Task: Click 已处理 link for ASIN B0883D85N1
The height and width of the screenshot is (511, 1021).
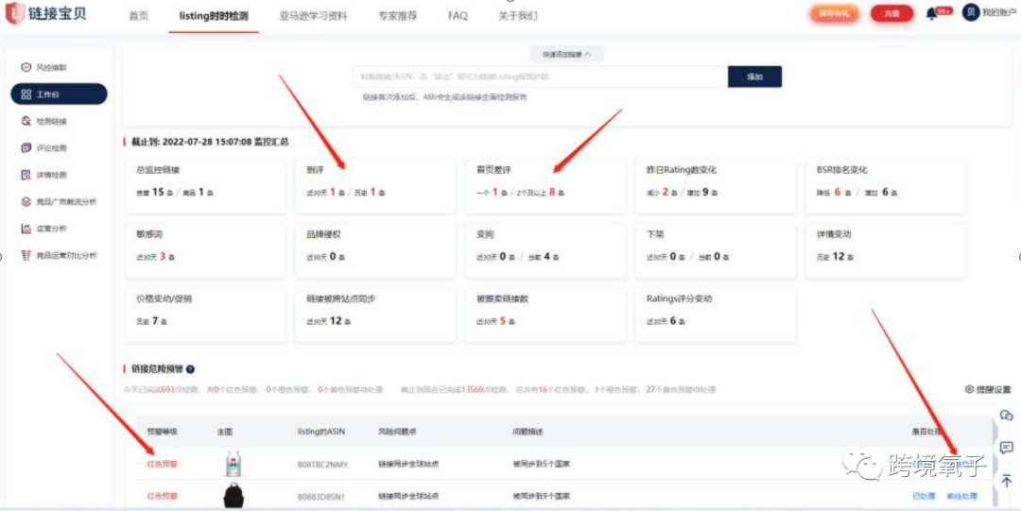Action: pyautogui.click(x=924, y=496)
